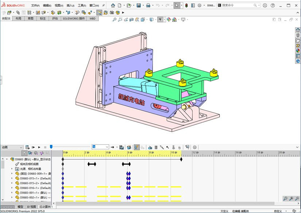Toggle the timeline filter funnel button
Screen dimensions: 301x213
tap(24, 153)
